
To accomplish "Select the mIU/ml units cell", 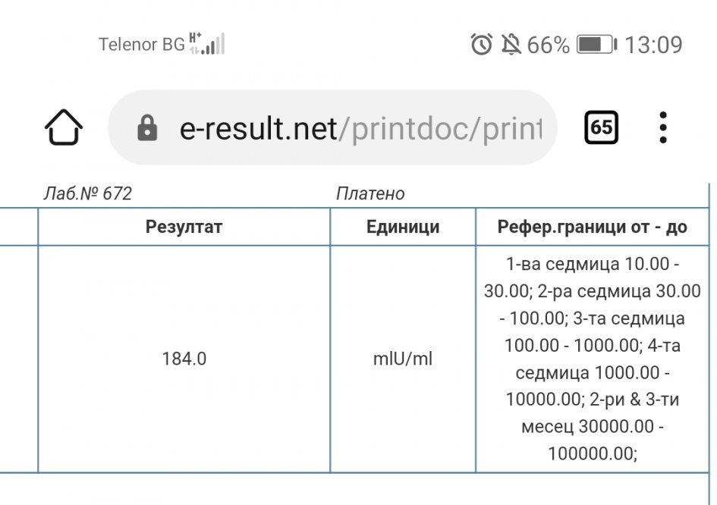I will 403,359.
